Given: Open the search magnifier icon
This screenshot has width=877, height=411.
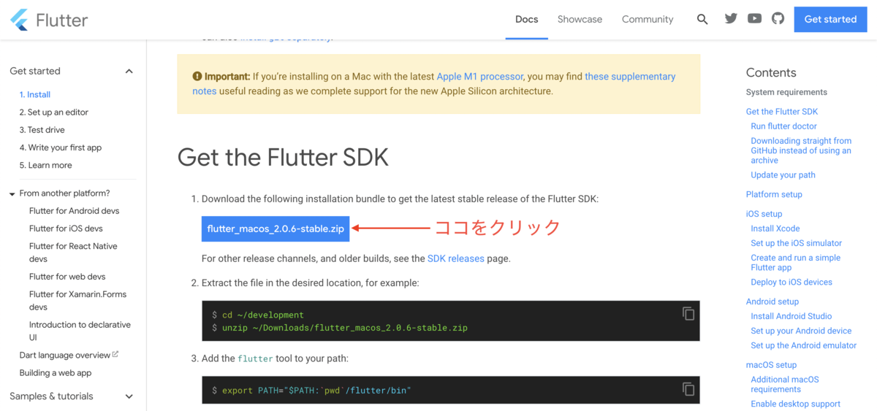Looking at the screenshot, I should 702,20.
